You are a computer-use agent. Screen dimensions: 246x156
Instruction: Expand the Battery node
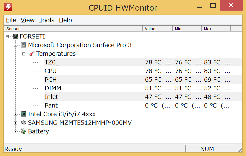[16, 131]
